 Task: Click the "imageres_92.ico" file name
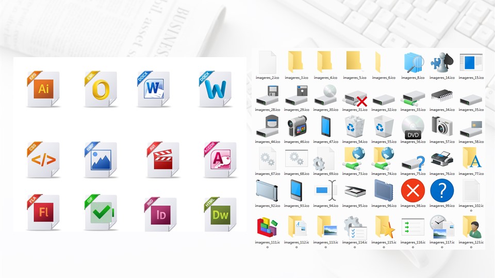coord(268,206)
